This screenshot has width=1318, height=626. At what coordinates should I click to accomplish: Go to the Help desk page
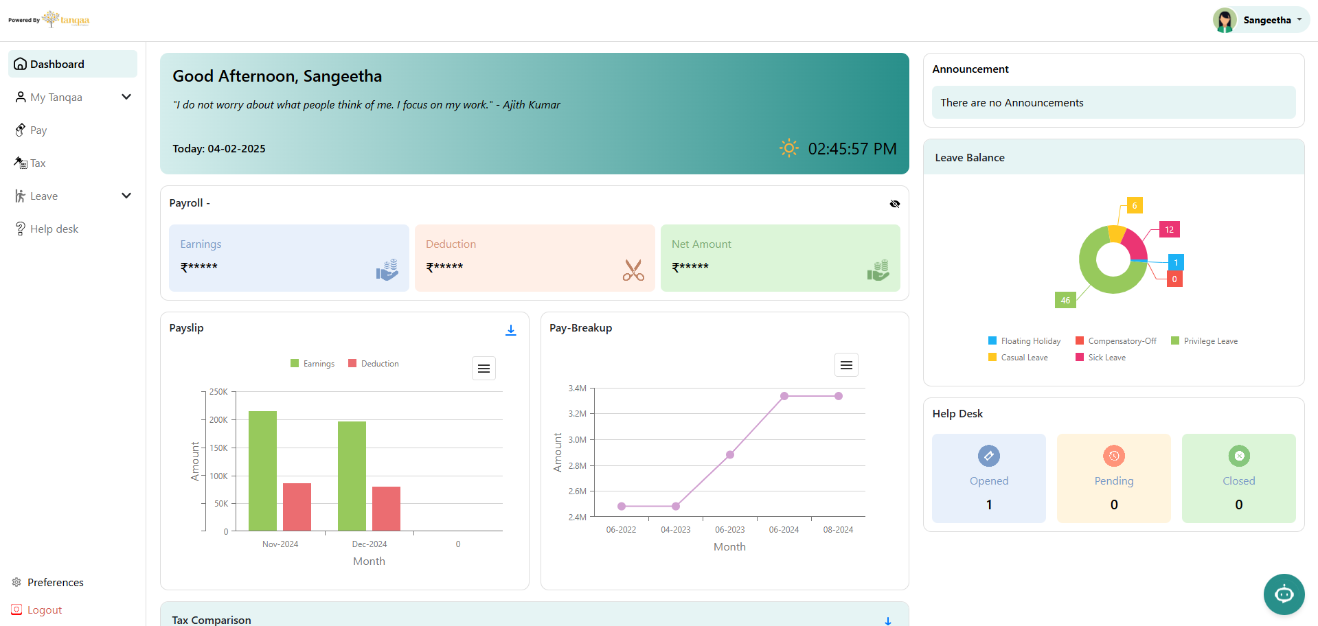54,229
